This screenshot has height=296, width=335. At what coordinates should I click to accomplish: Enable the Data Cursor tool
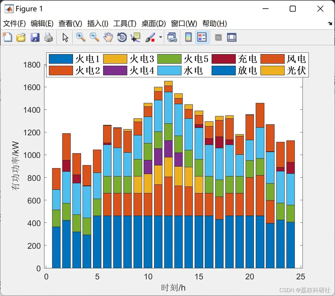click(x=136, y=37)
